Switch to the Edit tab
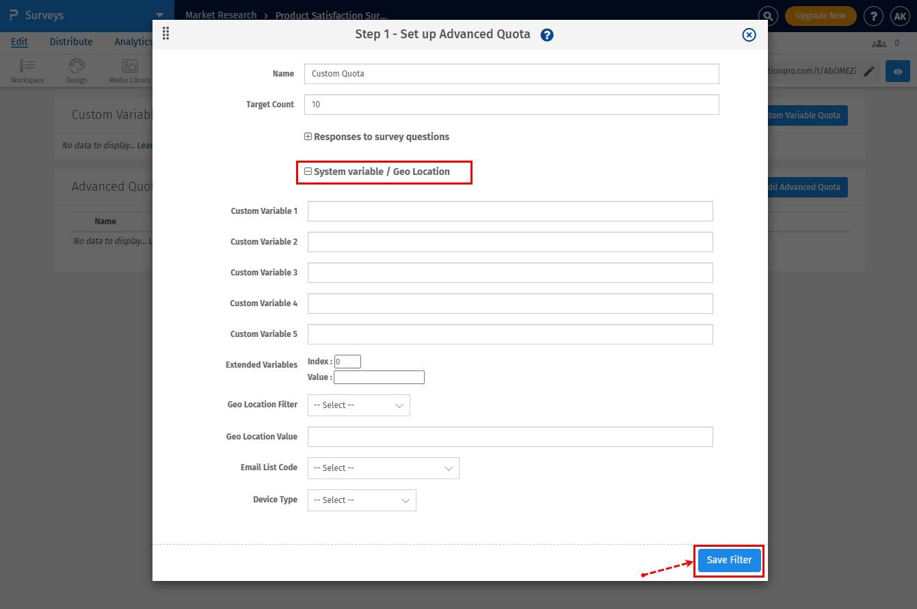917x609 pixels. click(19, 41)
